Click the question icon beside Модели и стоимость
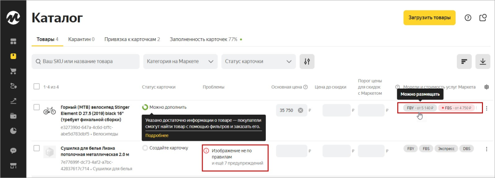The width and height of the screenshot is (495, 178). pyautogui.click(x=398, y=87)
